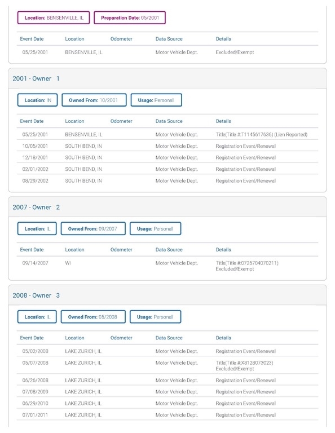
Task: Click the Preparation Date: 05/2001 badge
Action: coord(130,17)
